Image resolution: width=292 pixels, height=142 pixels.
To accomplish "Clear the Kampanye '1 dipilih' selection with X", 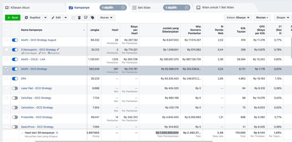I will coord(123,8).
